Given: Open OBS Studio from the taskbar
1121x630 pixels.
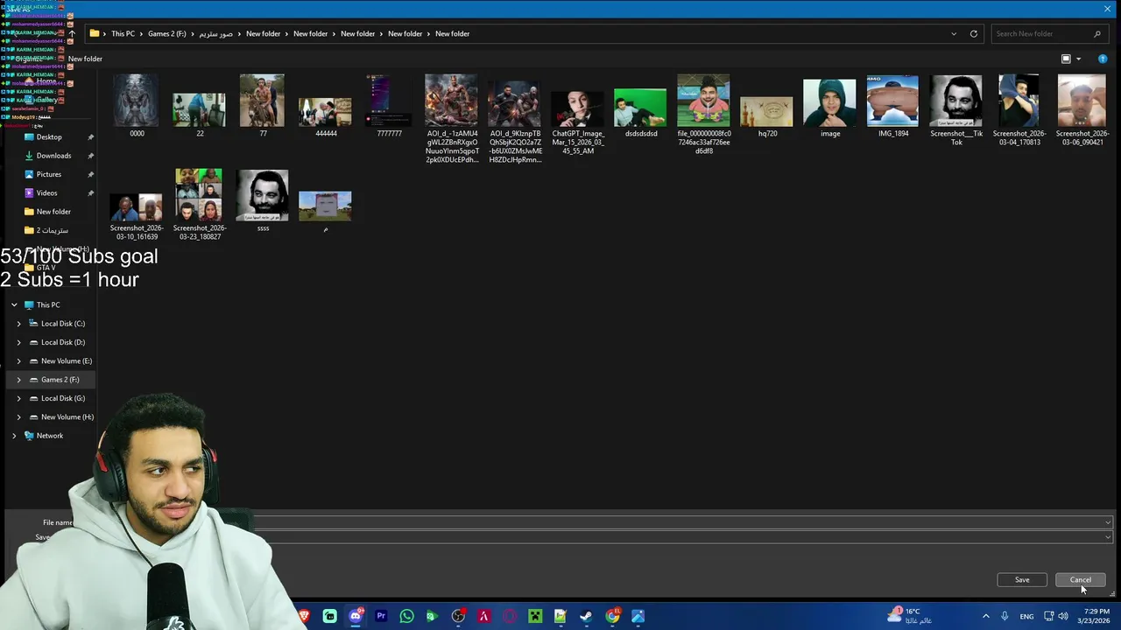Looking at the screenshot, I should 458,616.
